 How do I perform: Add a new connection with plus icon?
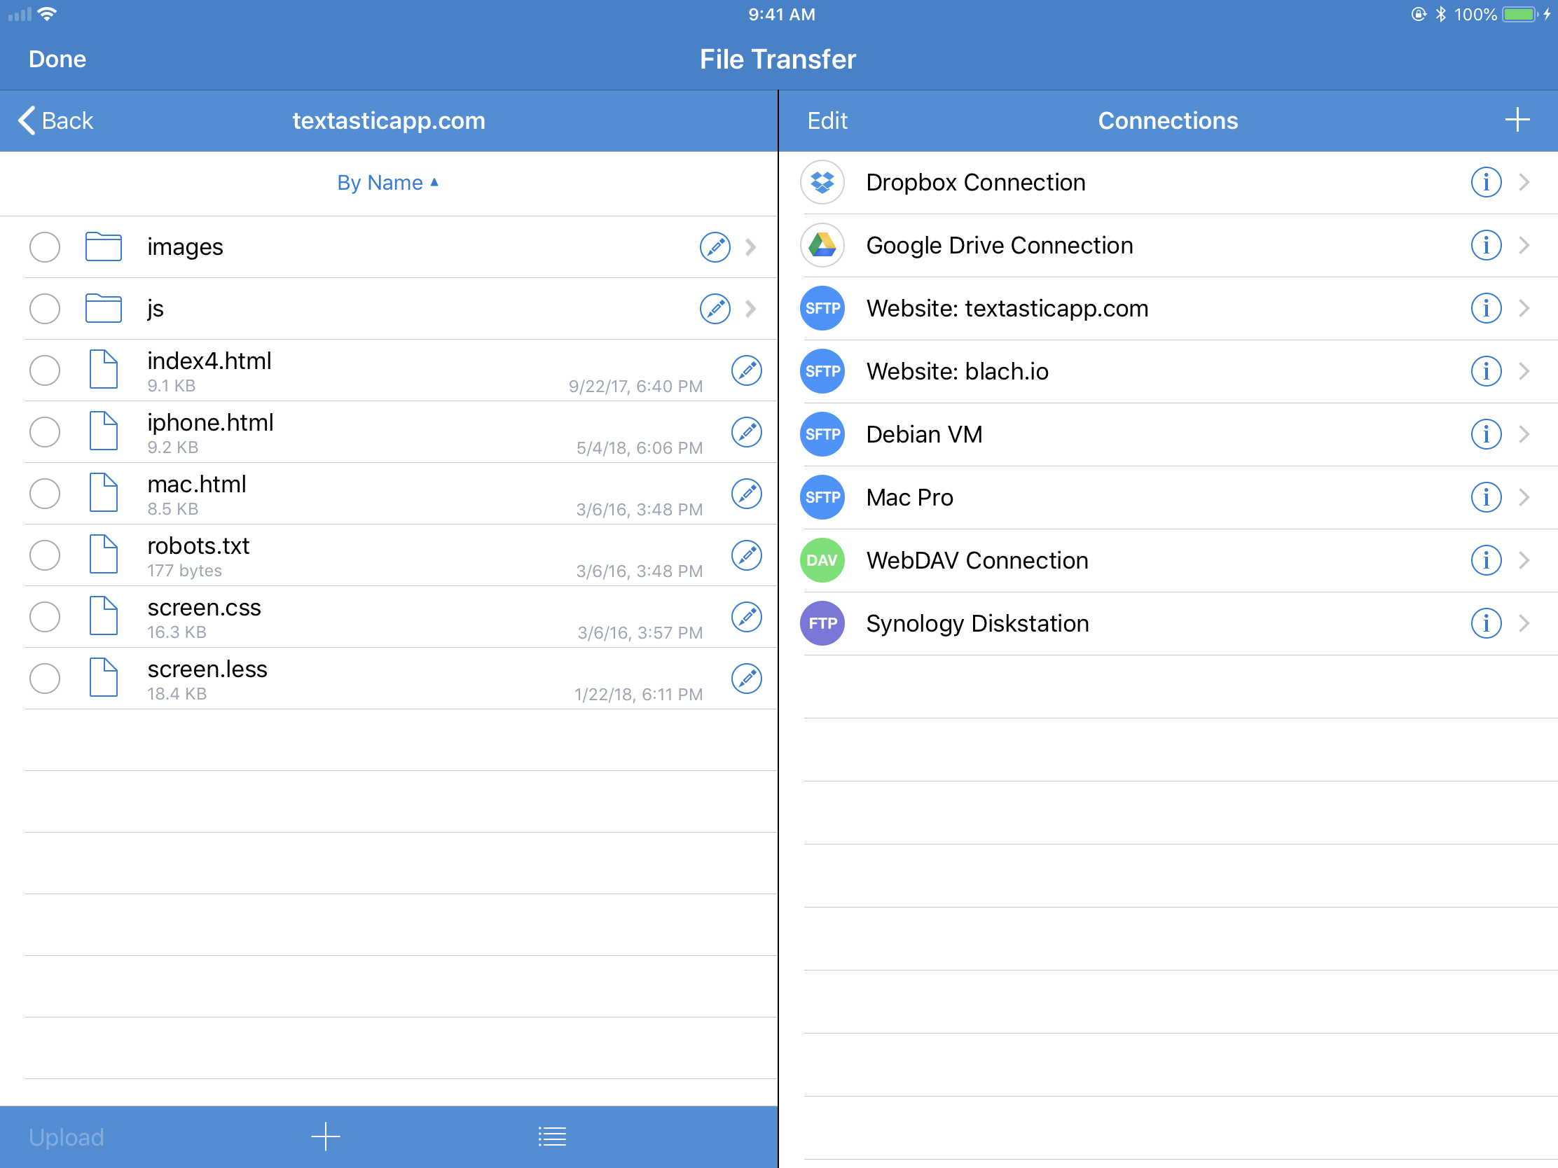[1517, 120]
